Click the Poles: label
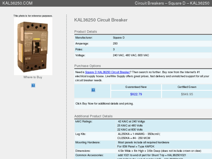Image resolution: width=212 pixels, height=159 pixels. 79,49
